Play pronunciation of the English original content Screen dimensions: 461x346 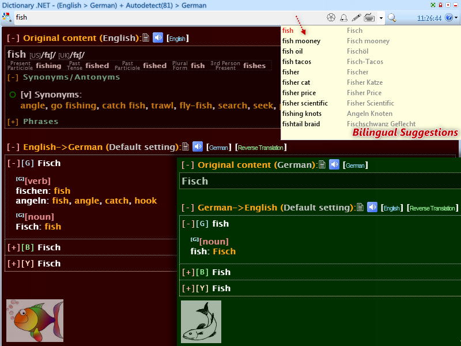157,37
